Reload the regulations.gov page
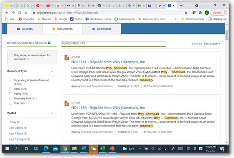 (20, 13)
